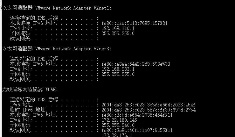Click IPv4 address 192.168.110.1
Viewport: 235px width, 137px height.
[118, 28]
